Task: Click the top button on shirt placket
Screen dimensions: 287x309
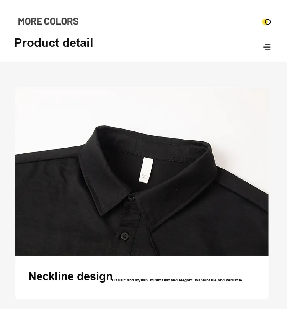Action: click(x=131, y=197)
